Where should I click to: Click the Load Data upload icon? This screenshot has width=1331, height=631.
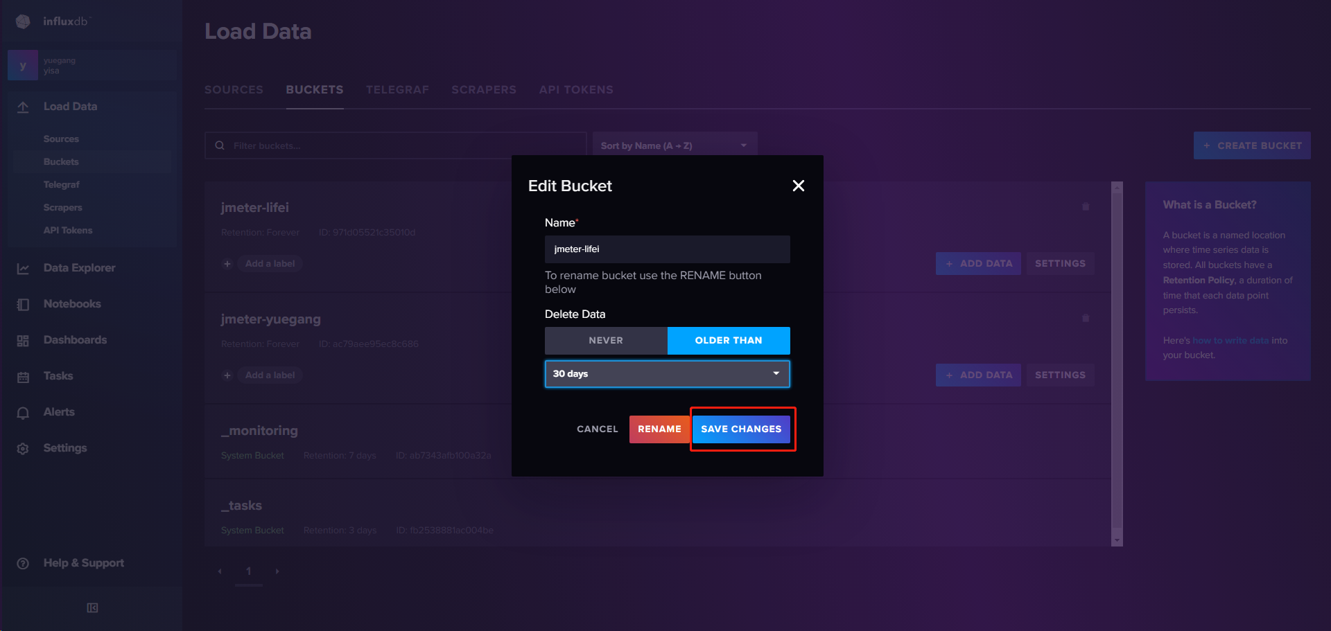click(x=23, y=107)
